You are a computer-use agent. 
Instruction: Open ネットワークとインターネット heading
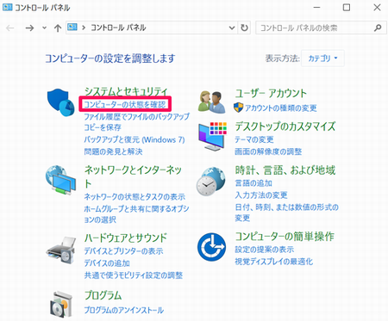133,176
